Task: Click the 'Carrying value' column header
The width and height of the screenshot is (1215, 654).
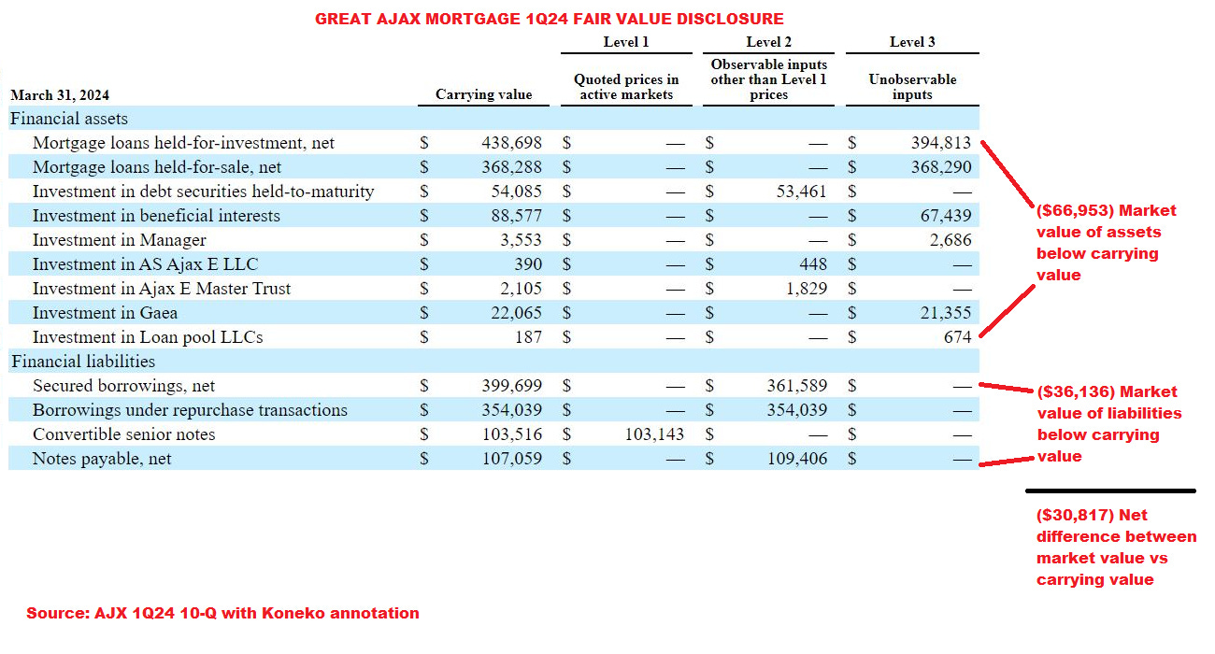Action: click(x=484, y=94)
